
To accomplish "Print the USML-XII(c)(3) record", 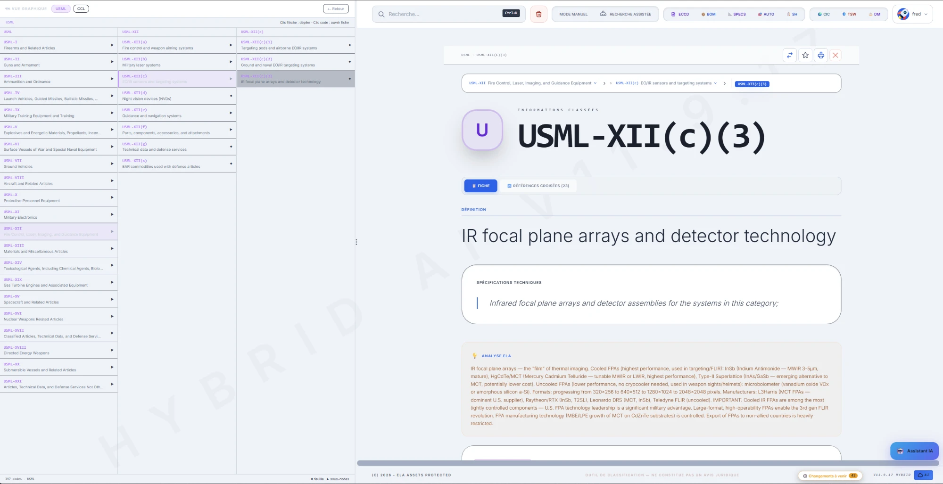I will point(821,55).
